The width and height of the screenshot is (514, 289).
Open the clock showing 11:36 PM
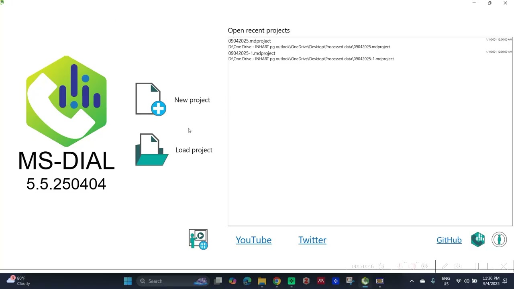(491, 281)
